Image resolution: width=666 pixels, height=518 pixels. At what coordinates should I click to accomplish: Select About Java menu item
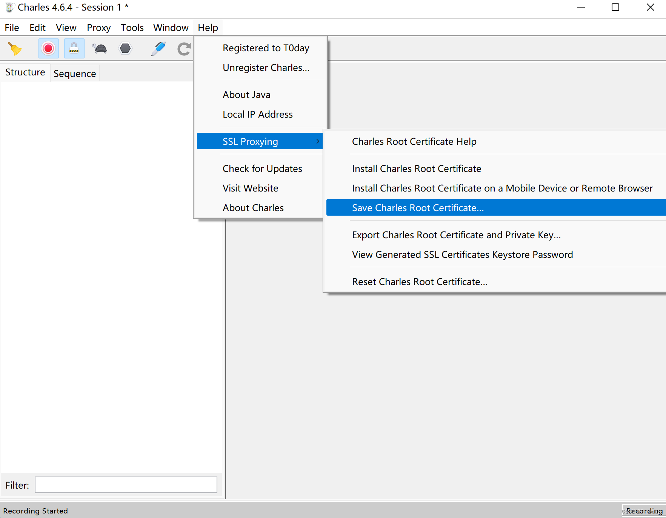[x=260, y=95]
